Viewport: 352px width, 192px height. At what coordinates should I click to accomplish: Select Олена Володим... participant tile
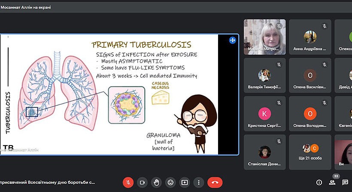point(310,114)
